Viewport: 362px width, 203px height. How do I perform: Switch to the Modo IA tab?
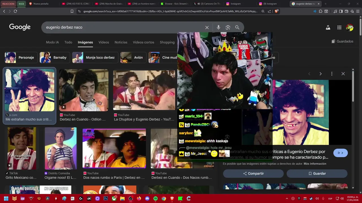pos(52,42)
